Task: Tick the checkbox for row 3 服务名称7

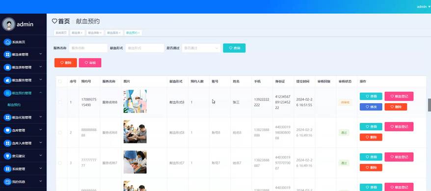Action: (x=60, y=163)
